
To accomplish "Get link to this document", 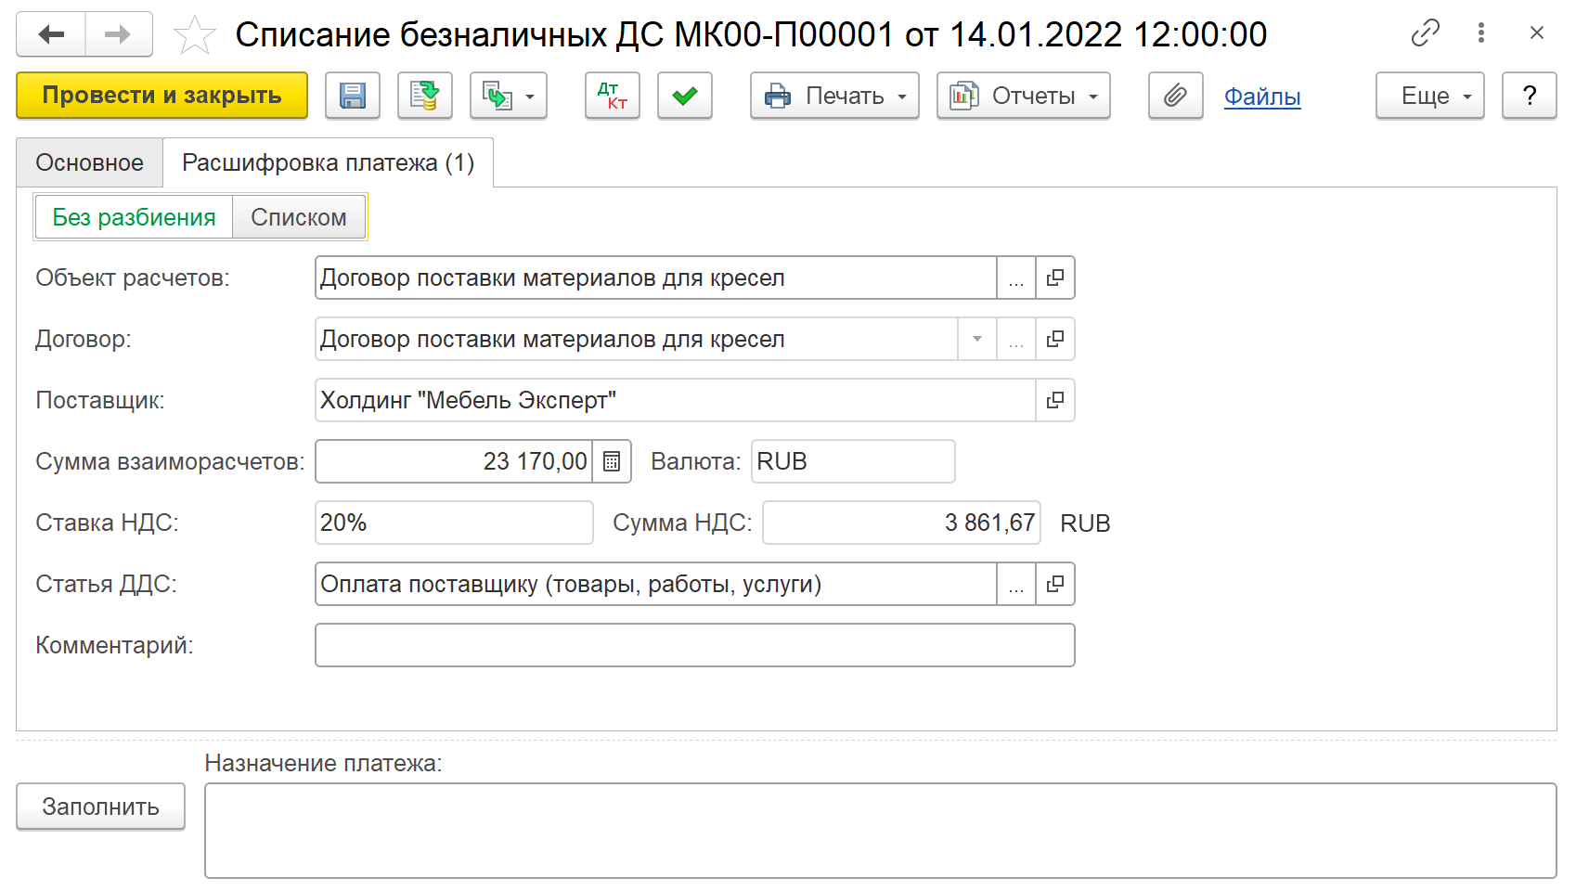I will pos(1425,33).
